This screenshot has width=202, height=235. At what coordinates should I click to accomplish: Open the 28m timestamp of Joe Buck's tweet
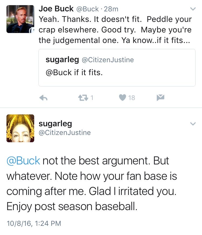(x=111, y=9)
